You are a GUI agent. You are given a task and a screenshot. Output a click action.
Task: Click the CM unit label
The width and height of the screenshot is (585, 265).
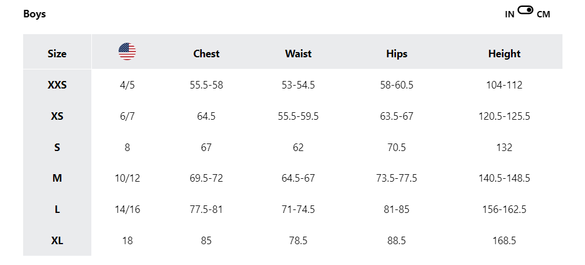(543, 14)
